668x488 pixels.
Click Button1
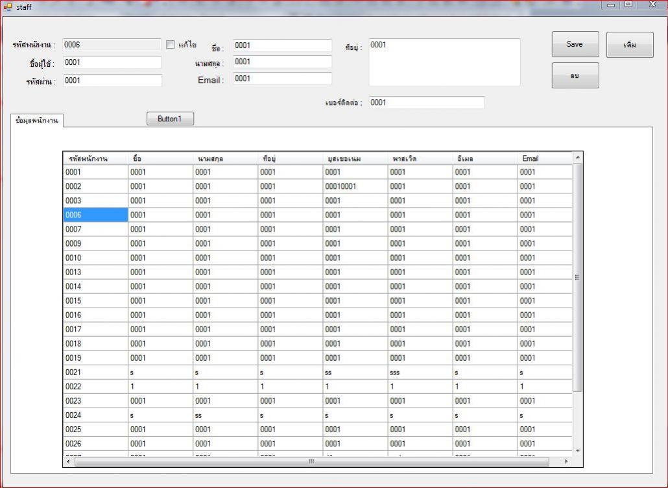click(x=170, y=119)
